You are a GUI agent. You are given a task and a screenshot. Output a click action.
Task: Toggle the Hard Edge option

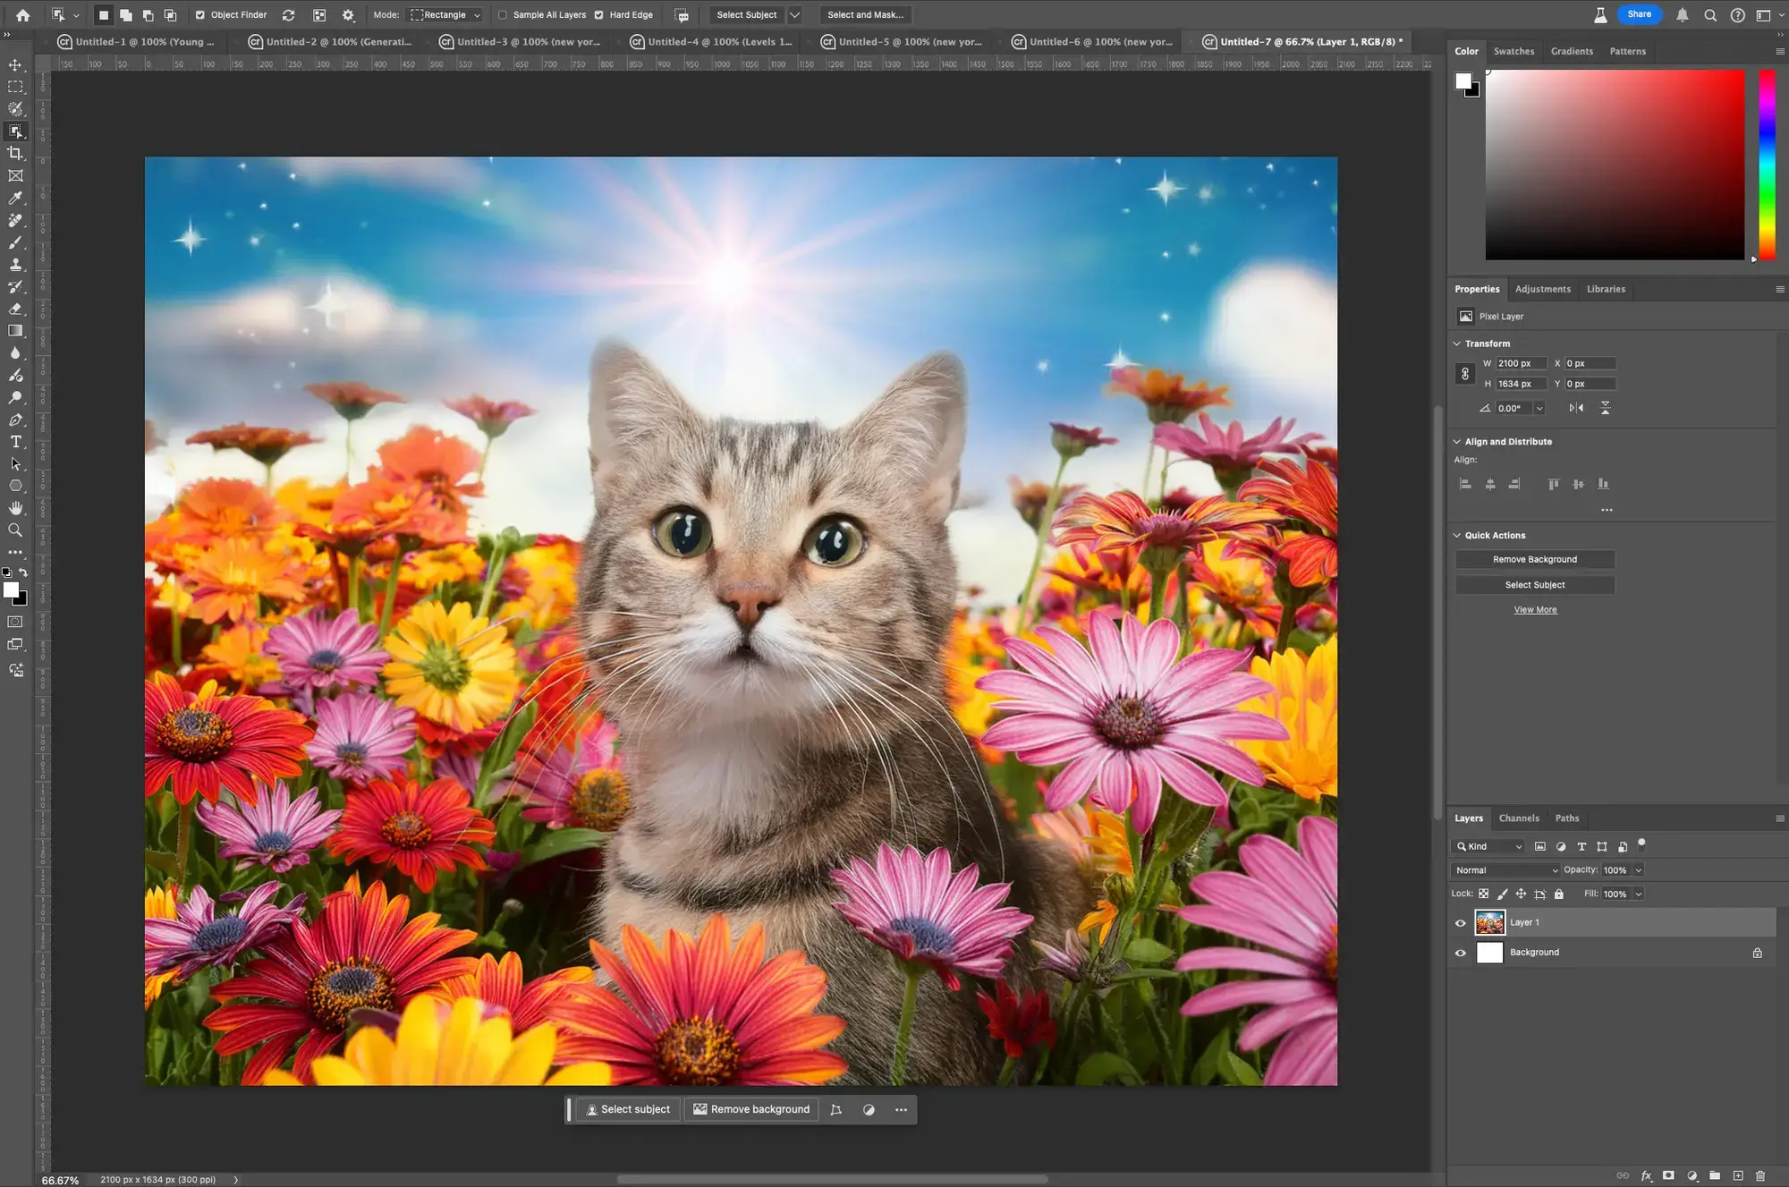click(602, 14)
